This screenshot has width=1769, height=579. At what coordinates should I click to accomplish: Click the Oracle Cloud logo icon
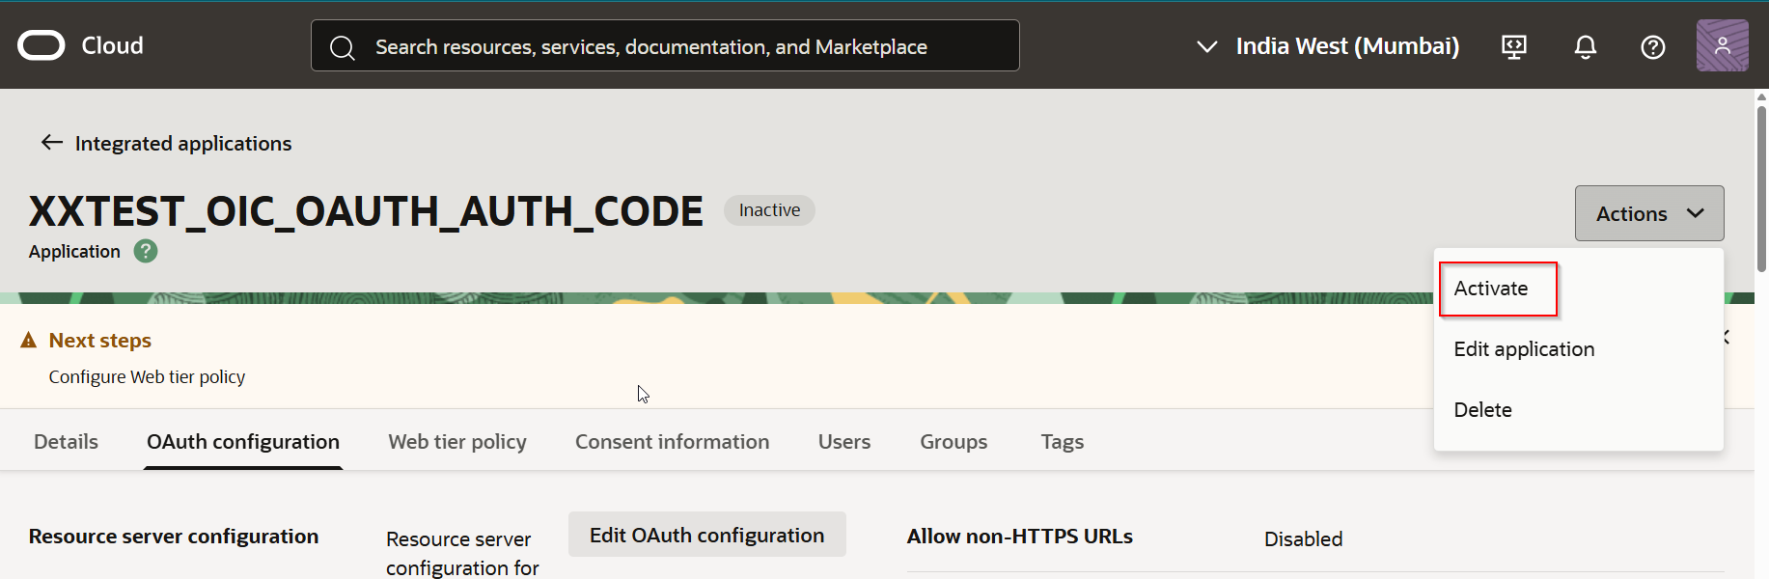pos(41,45)
